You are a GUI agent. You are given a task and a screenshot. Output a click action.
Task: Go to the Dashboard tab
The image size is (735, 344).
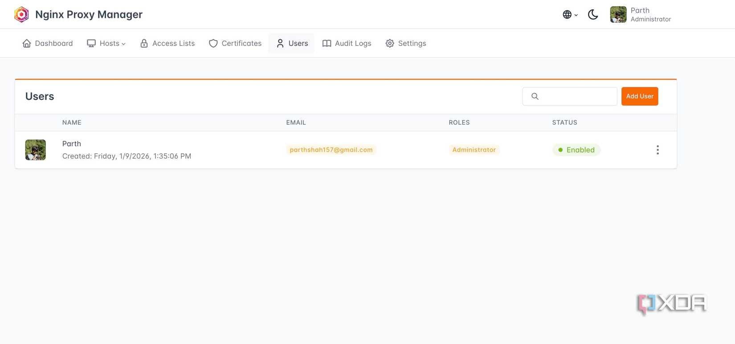pos(48,43)
